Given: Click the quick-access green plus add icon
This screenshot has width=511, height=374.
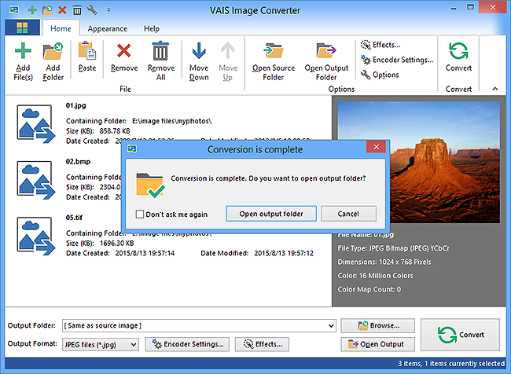Looking at the screenshot, I should pos(32,10).
